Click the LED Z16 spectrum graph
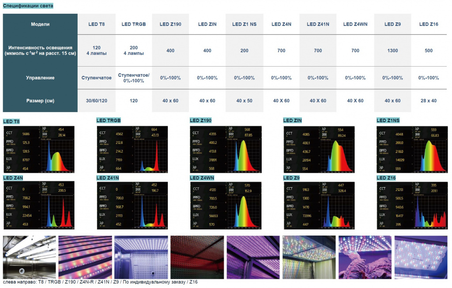Screen dimensions: 452x288 point(412,205)
